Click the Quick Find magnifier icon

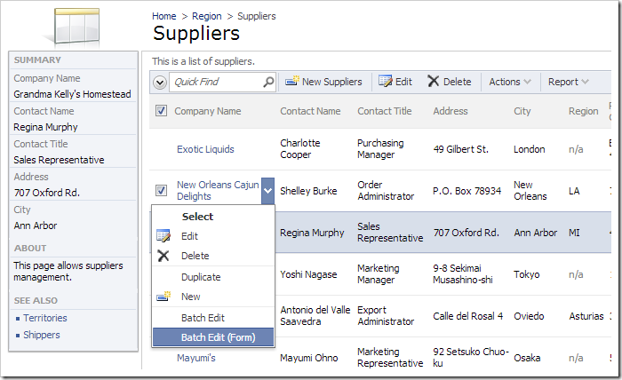[268, 82]
